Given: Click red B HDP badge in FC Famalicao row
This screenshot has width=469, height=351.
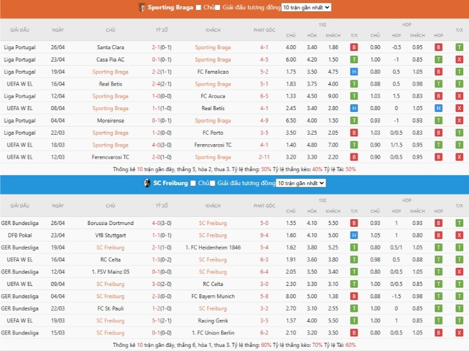Looking at the screenshot, I should pos(438,71).
